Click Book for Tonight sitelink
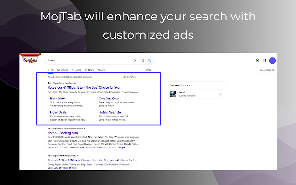 (117, 148)
